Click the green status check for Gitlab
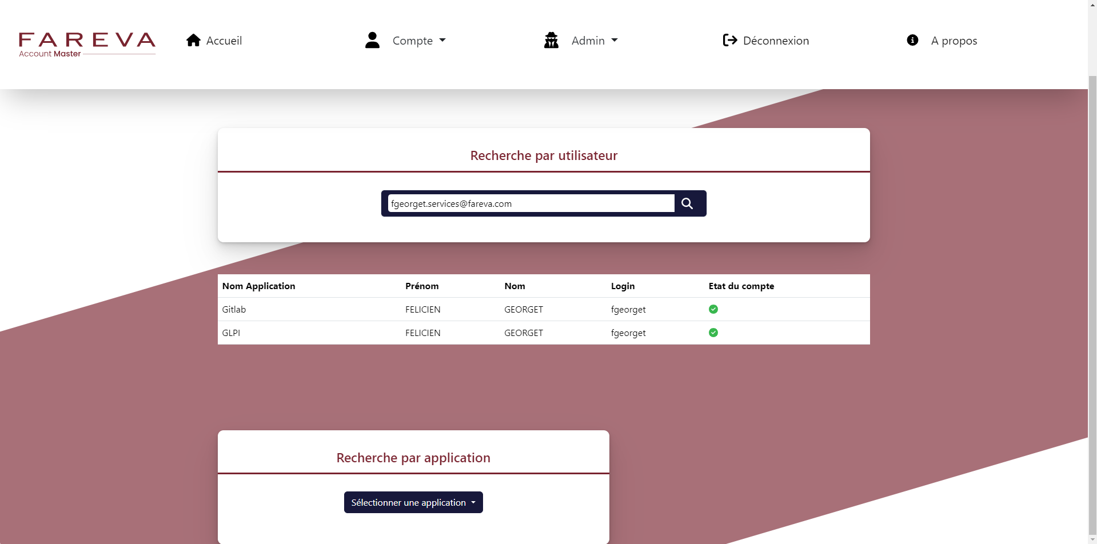Screen dimensions: 1097x544 pos(713,309)
